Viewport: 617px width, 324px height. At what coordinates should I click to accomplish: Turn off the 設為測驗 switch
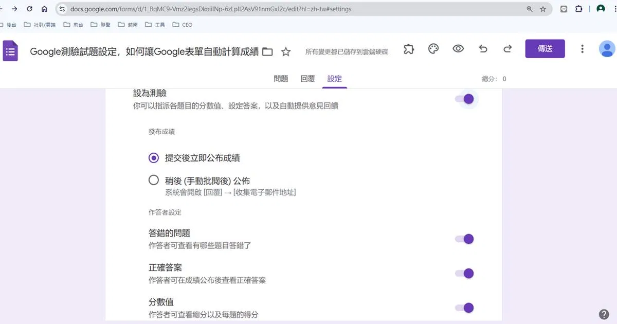tap(464, 99)
